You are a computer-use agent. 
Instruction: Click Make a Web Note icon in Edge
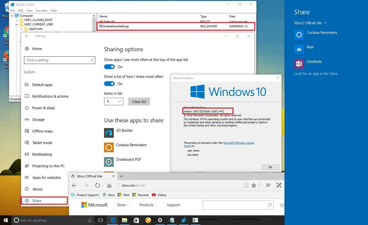coord(279,185)
